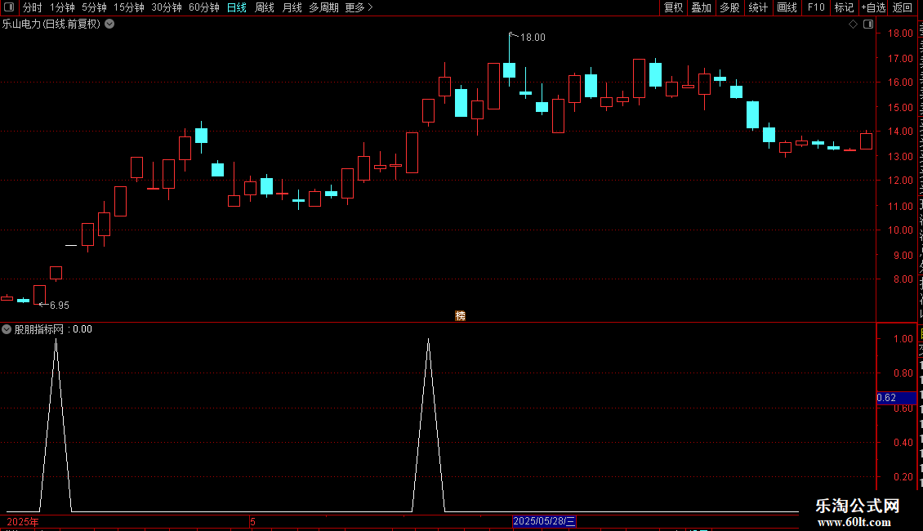
Task: Select the 15分钟 period
Action: click(128, 7)
